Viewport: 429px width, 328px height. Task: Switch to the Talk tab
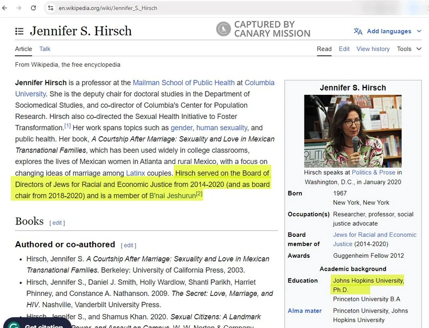pos(45,49)
